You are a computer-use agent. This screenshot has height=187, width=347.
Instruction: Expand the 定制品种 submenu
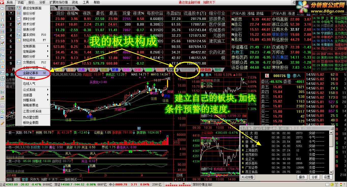tap(33, 51)
